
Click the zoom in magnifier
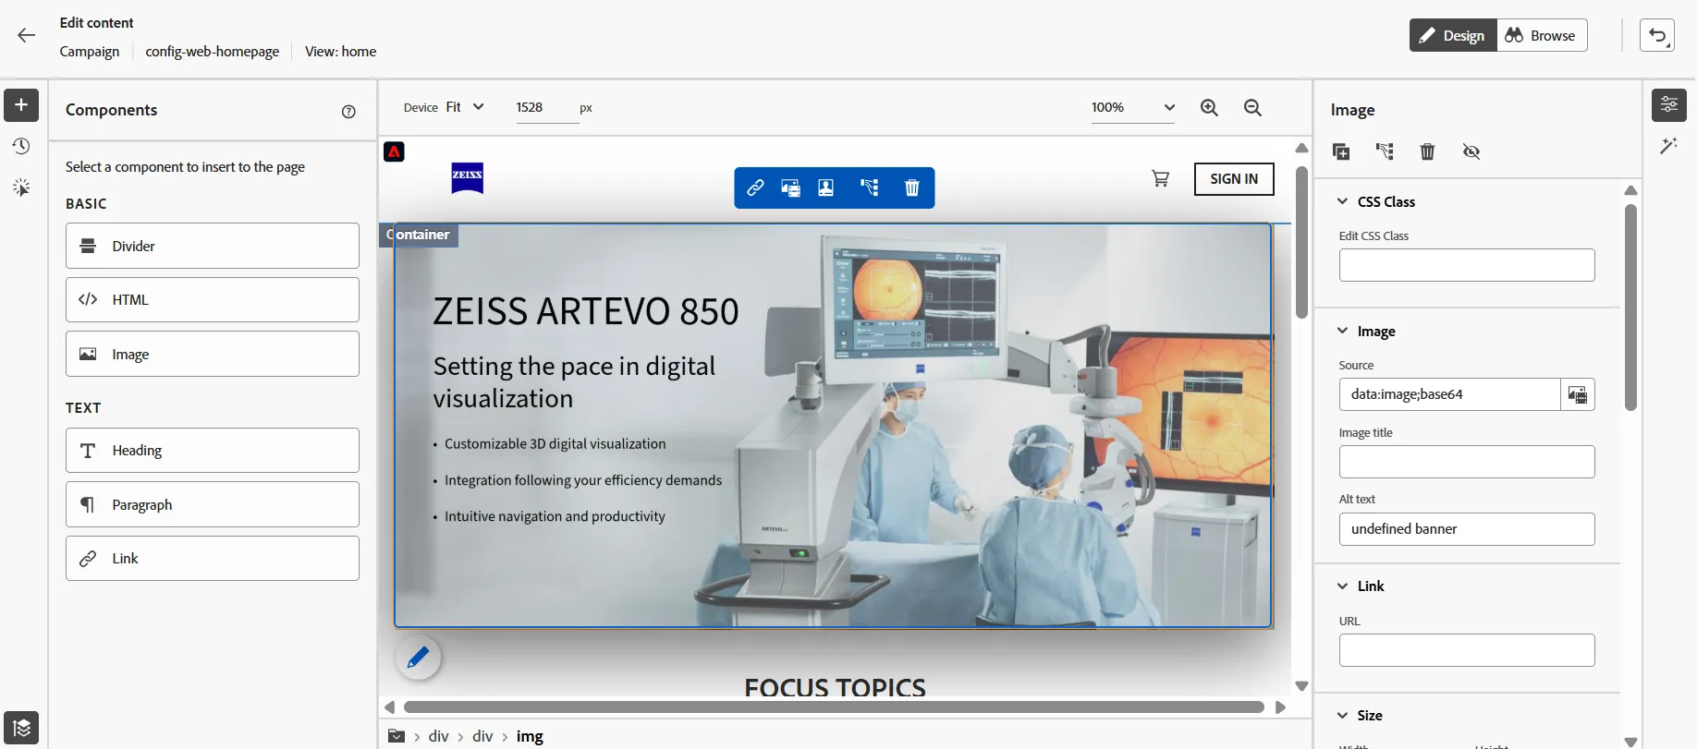pos(1209,108)
